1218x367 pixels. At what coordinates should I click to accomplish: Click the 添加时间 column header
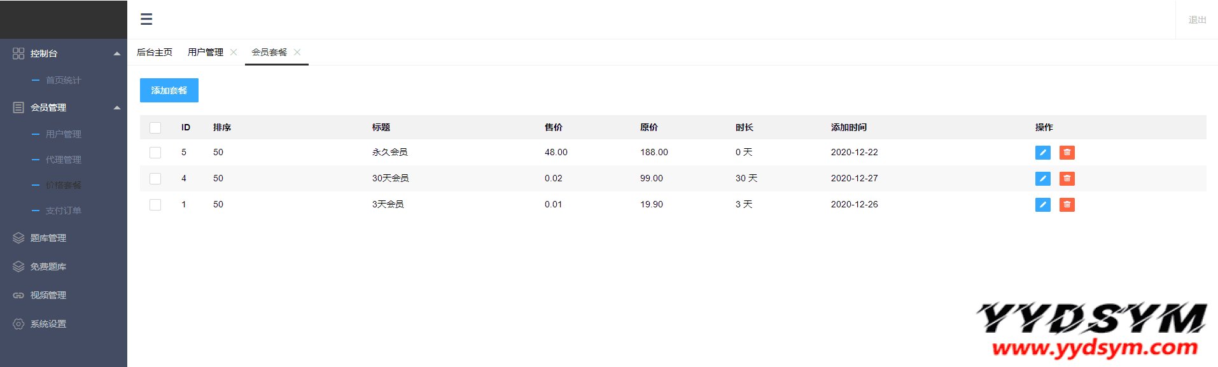click(849, 127)
